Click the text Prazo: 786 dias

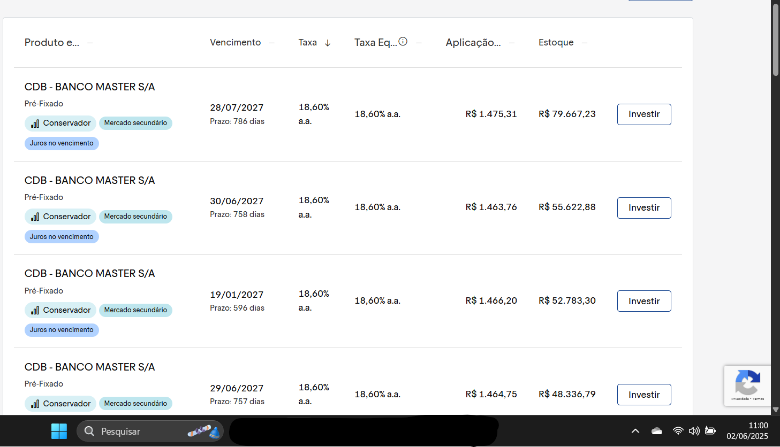point(237,121)
